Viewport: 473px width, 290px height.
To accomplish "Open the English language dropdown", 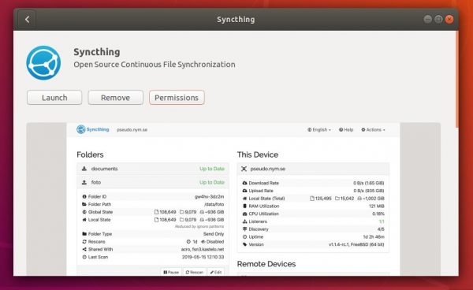I will click(319, 129).
